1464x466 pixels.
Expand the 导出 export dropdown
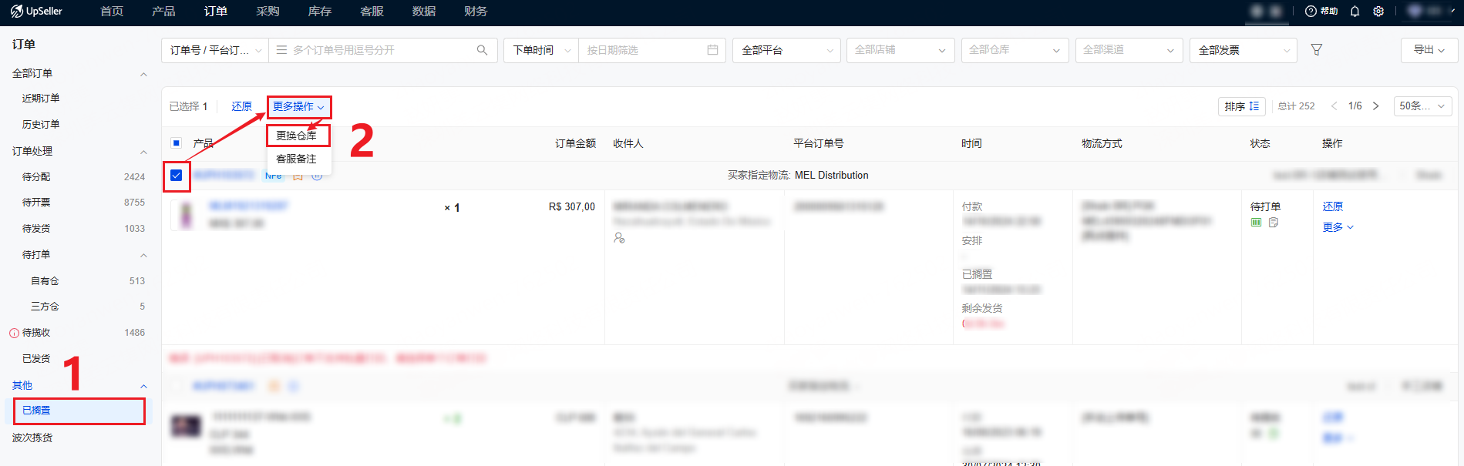point(1429,50)
